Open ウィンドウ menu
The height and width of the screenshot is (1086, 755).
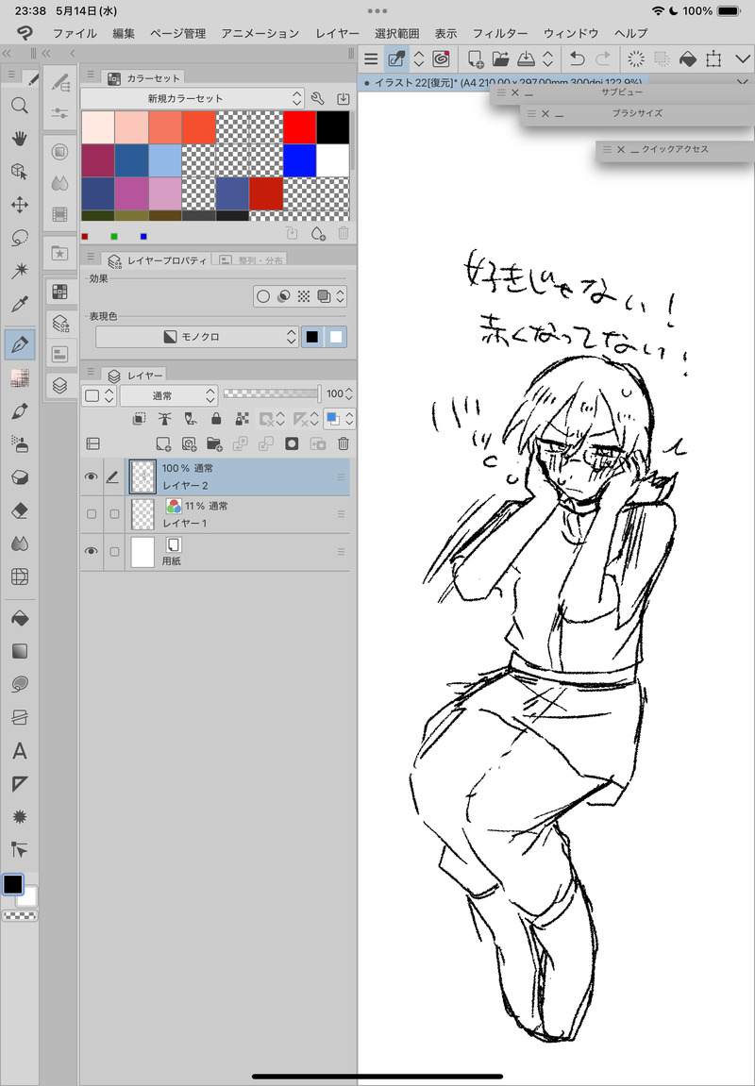tap(571, 33)
